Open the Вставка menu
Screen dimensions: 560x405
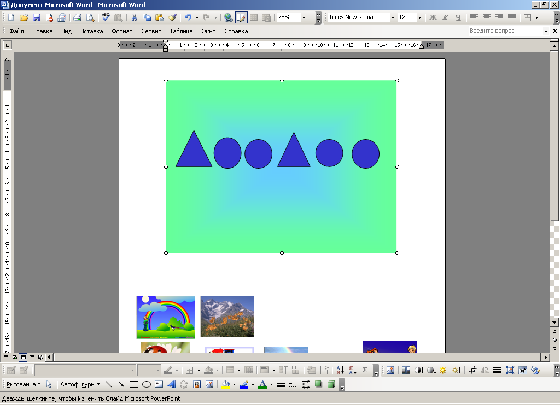91,31
